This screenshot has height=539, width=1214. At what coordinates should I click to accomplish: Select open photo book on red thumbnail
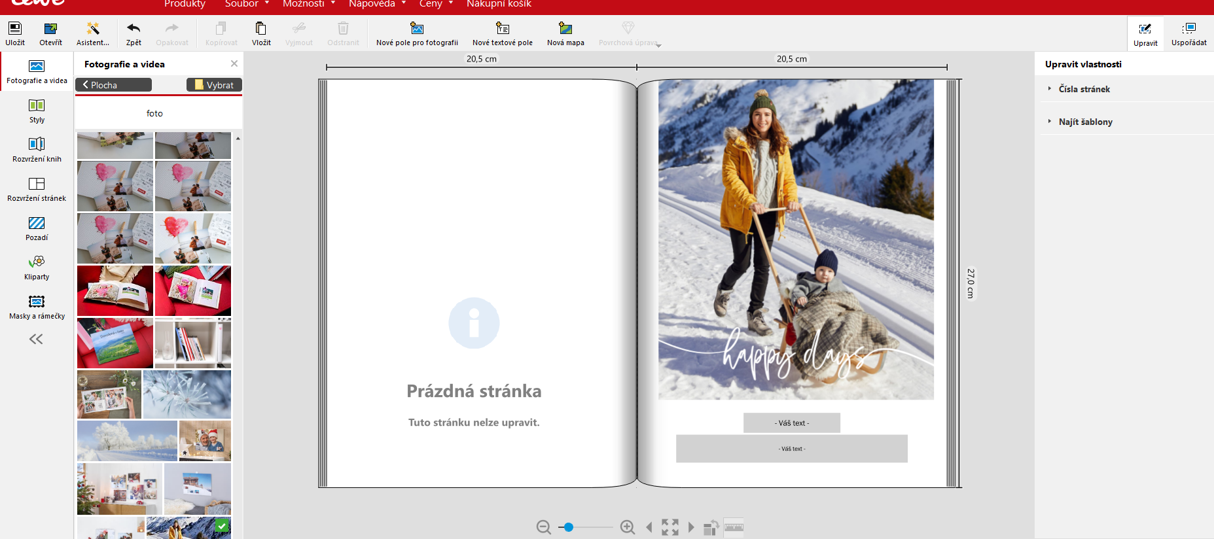115,291
